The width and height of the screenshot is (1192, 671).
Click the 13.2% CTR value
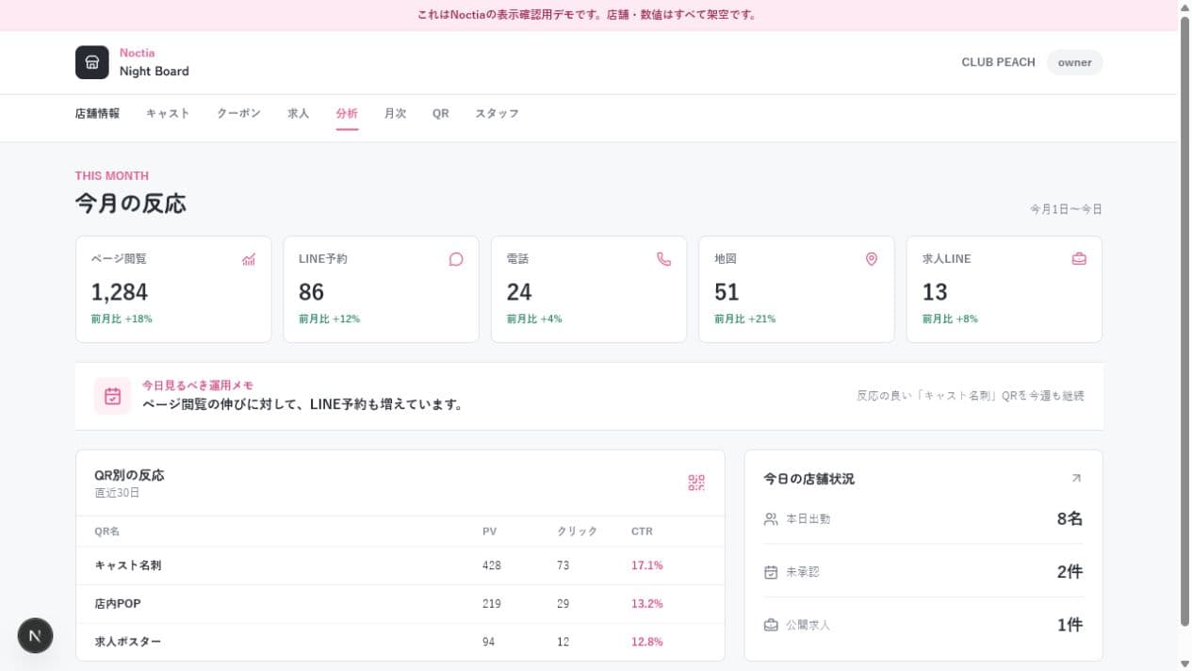point(647,603)
